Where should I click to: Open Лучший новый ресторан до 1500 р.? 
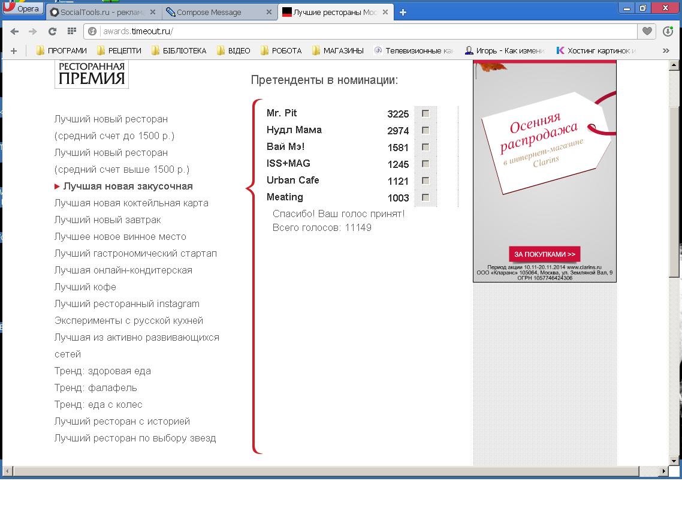pos(114,127)
